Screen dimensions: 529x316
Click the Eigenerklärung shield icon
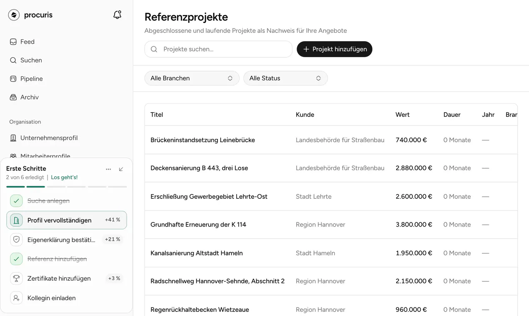16,239
